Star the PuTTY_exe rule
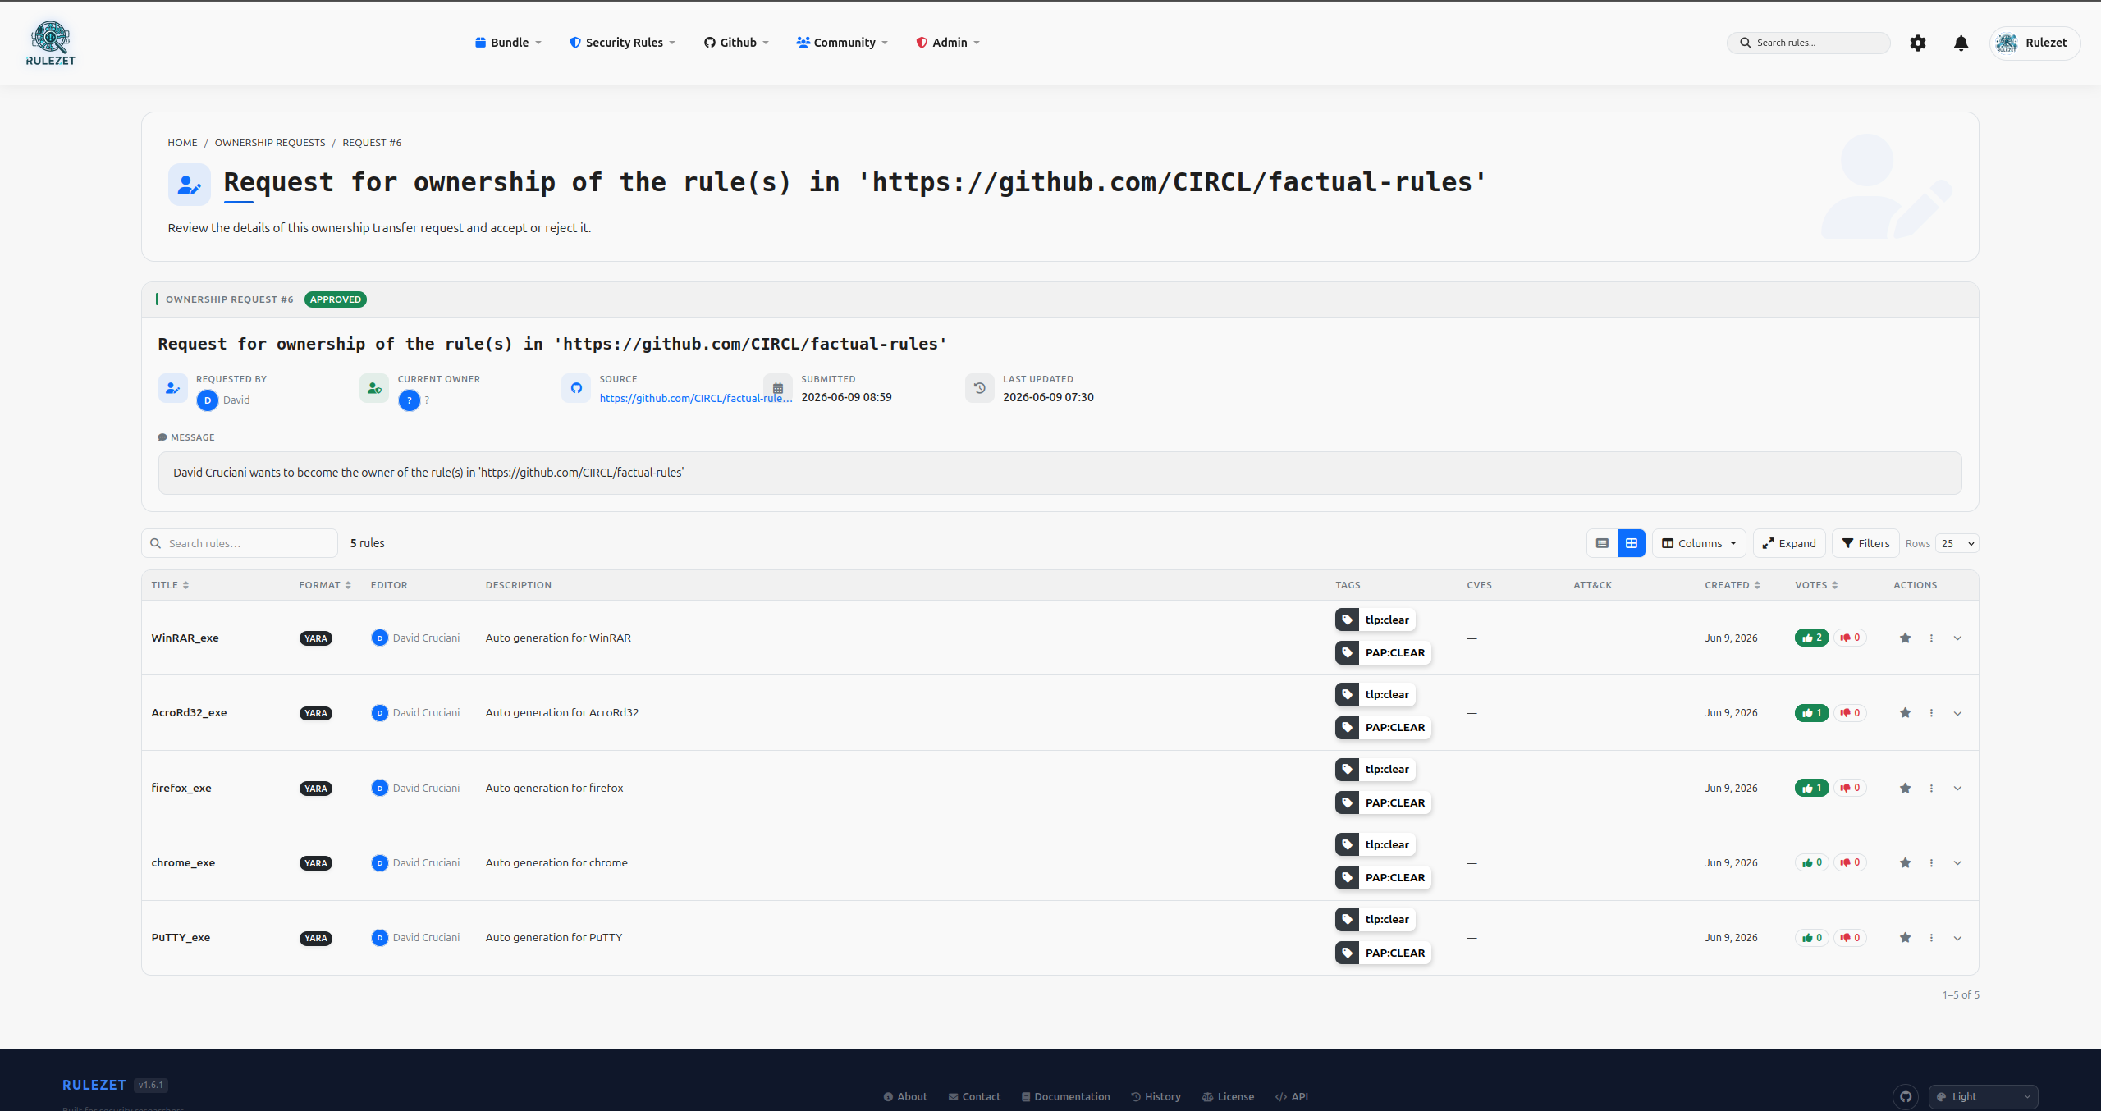Screen dimensions: 2101x1111 1905,937
